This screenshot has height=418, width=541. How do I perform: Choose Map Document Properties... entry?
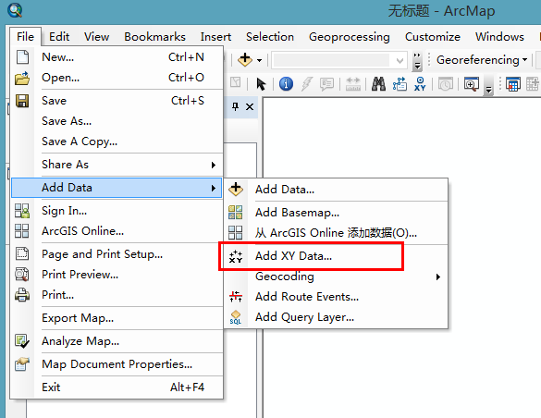[117, 364]
